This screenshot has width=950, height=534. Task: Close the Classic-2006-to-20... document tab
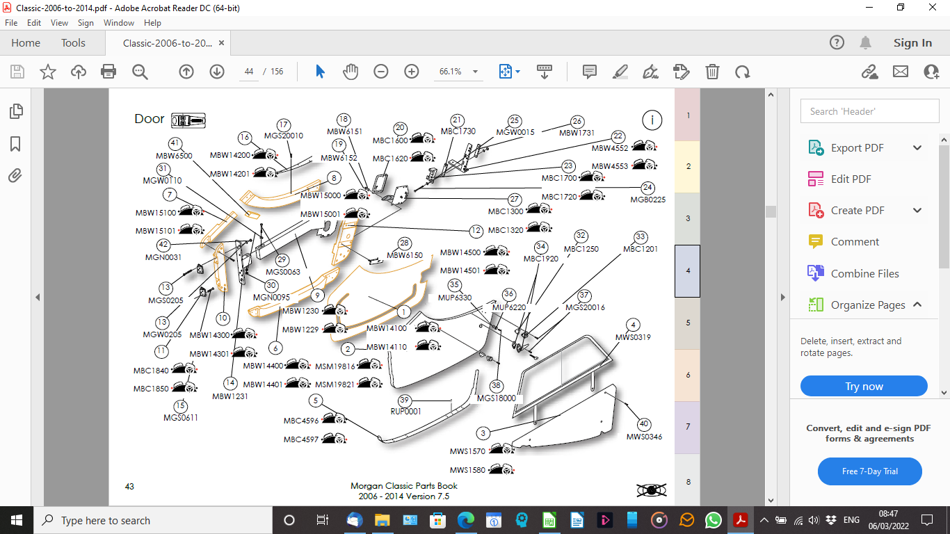click(222, 43)
